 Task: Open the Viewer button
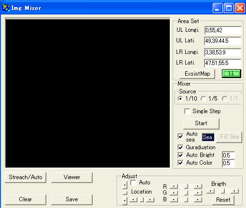[x=72, y=177]
